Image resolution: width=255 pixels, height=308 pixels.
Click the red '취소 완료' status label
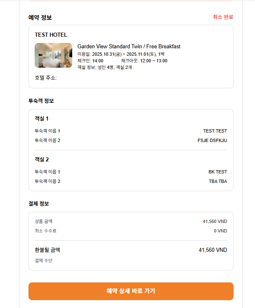pyautogui.click(x=223, y=17)
